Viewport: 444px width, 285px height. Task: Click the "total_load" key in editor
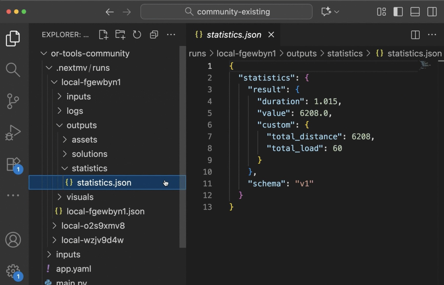pos(295,148)
